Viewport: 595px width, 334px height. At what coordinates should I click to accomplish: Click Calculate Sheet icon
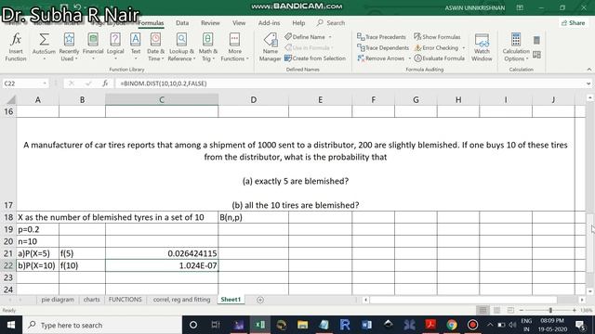[x=536, y=55]
